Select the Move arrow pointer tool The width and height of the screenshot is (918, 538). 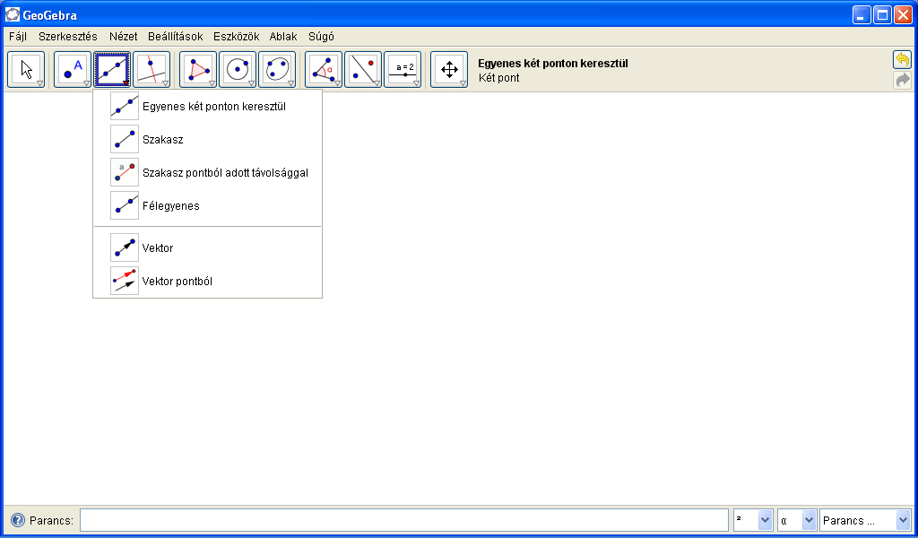click(26, 70)
